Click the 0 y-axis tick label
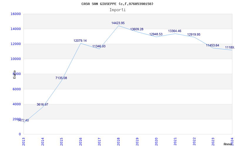Image resolution: width=235 pixels, height=147 pixels. 20,134
